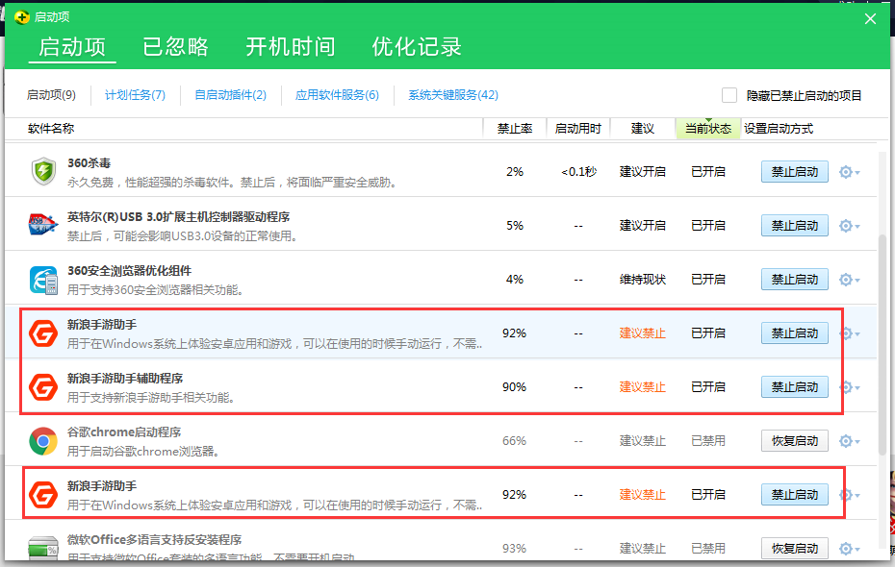Click the 360杀毒 green shield icon
The width and height of the screenshot is (895, 567).
click(43, 170)
